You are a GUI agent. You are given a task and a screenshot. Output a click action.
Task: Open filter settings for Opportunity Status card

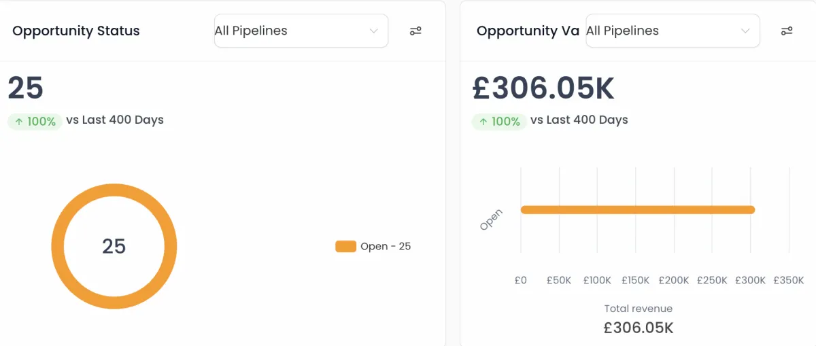point(415,31)
